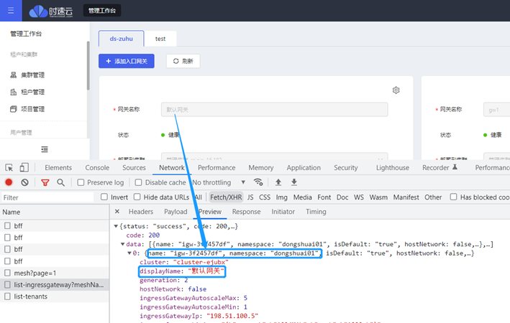510x323 pixels.
Task: Import HAR file upload icon
Action: [x=278, y=182]
